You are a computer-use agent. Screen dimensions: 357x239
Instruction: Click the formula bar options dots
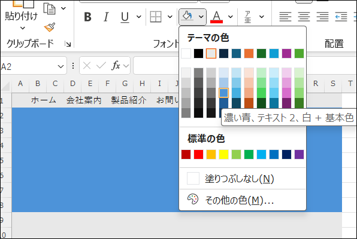click(x=73, y=66)
